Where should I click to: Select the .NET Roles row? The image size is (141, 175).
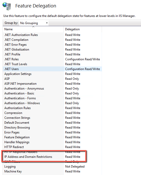[52, 59]
